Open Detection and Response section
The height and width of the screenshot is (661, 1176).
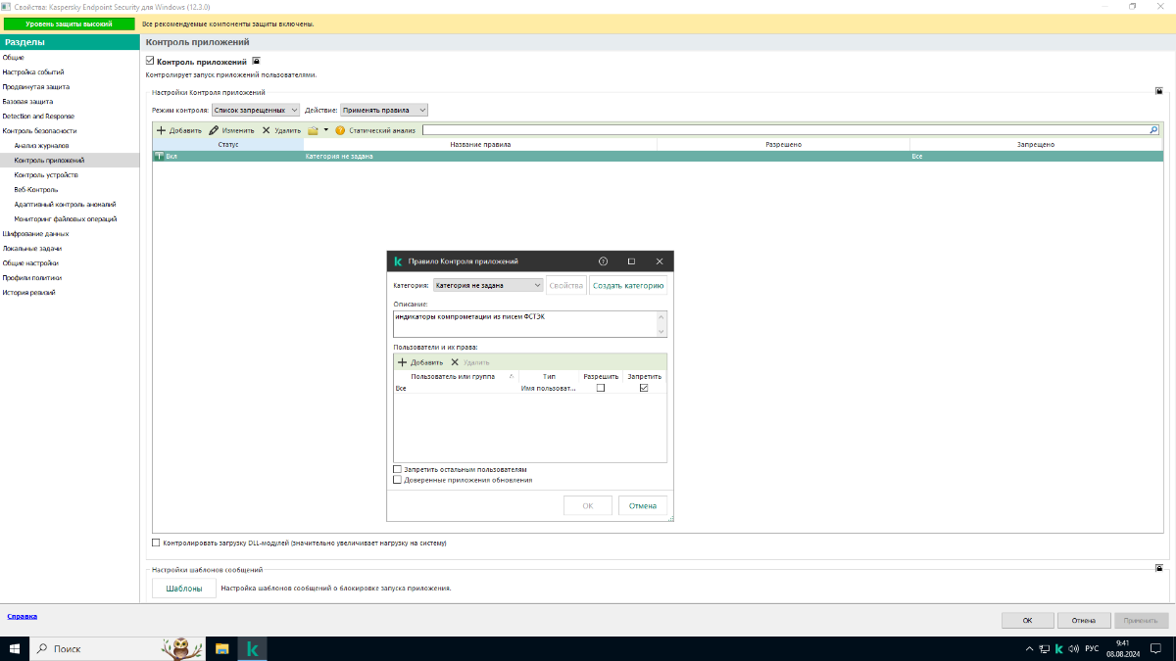point(38,116)
